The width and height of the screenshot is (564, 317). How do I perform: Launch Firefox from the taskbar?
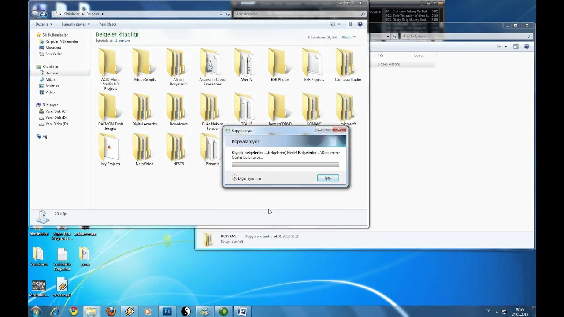tap(111, 311)
